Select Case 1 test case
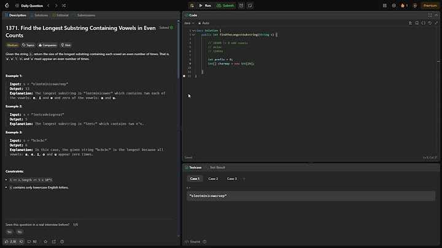 [x=195, y=179]
